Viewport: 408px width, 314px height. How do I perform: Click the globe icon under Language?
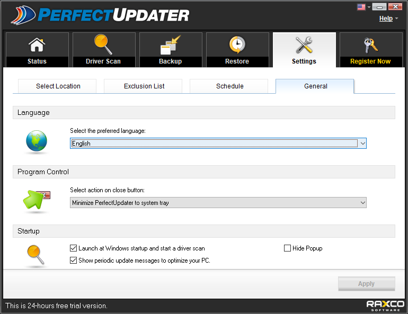(37, 141)
